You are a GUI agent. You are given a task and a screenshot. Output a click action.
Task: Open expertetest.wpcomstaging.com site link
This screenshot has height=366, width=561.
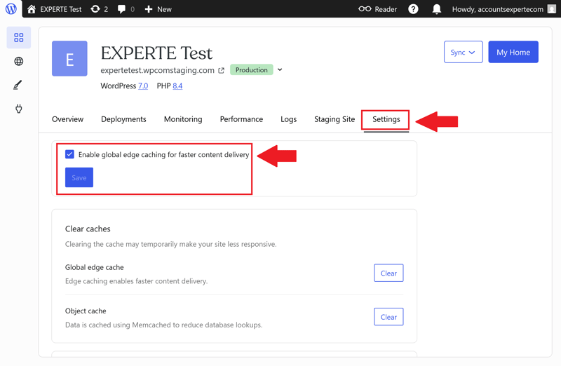tap(157, 70)
